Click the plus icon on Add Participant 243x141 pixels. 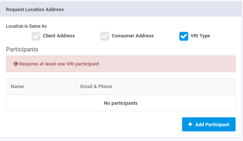point(190,124)
